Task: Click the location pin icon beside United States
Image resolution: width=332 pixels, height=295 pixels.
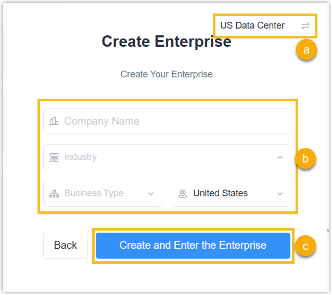Action: coord(182,194)
